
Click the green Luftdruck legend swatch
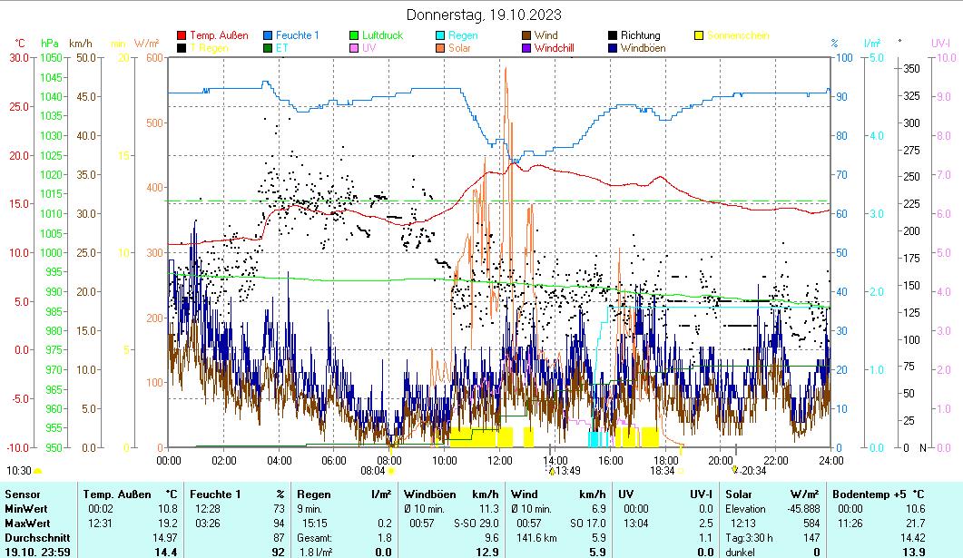point(354,35)
